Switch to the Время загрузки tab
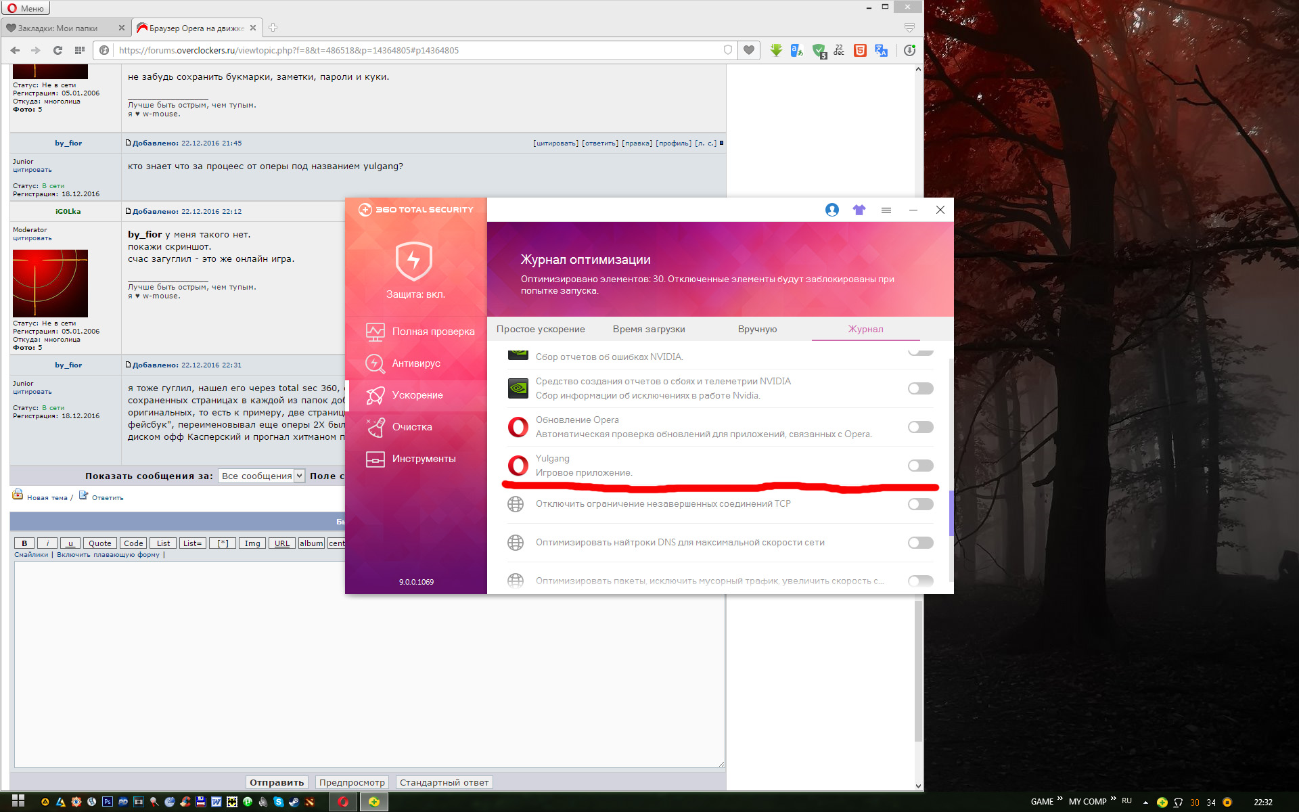This screenshot has width=1299, height=812. 649,330
